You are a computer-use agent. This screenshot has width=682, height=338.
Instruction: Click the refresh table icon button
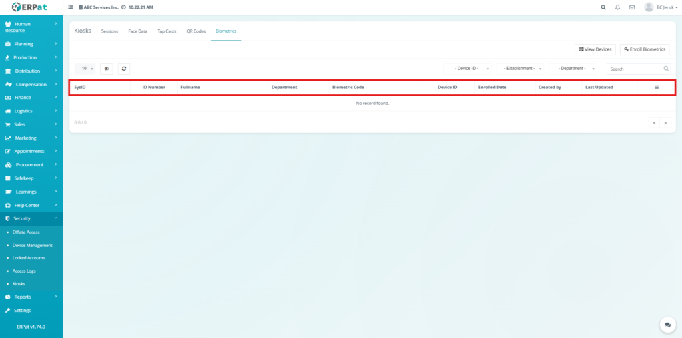coord(124,69)
